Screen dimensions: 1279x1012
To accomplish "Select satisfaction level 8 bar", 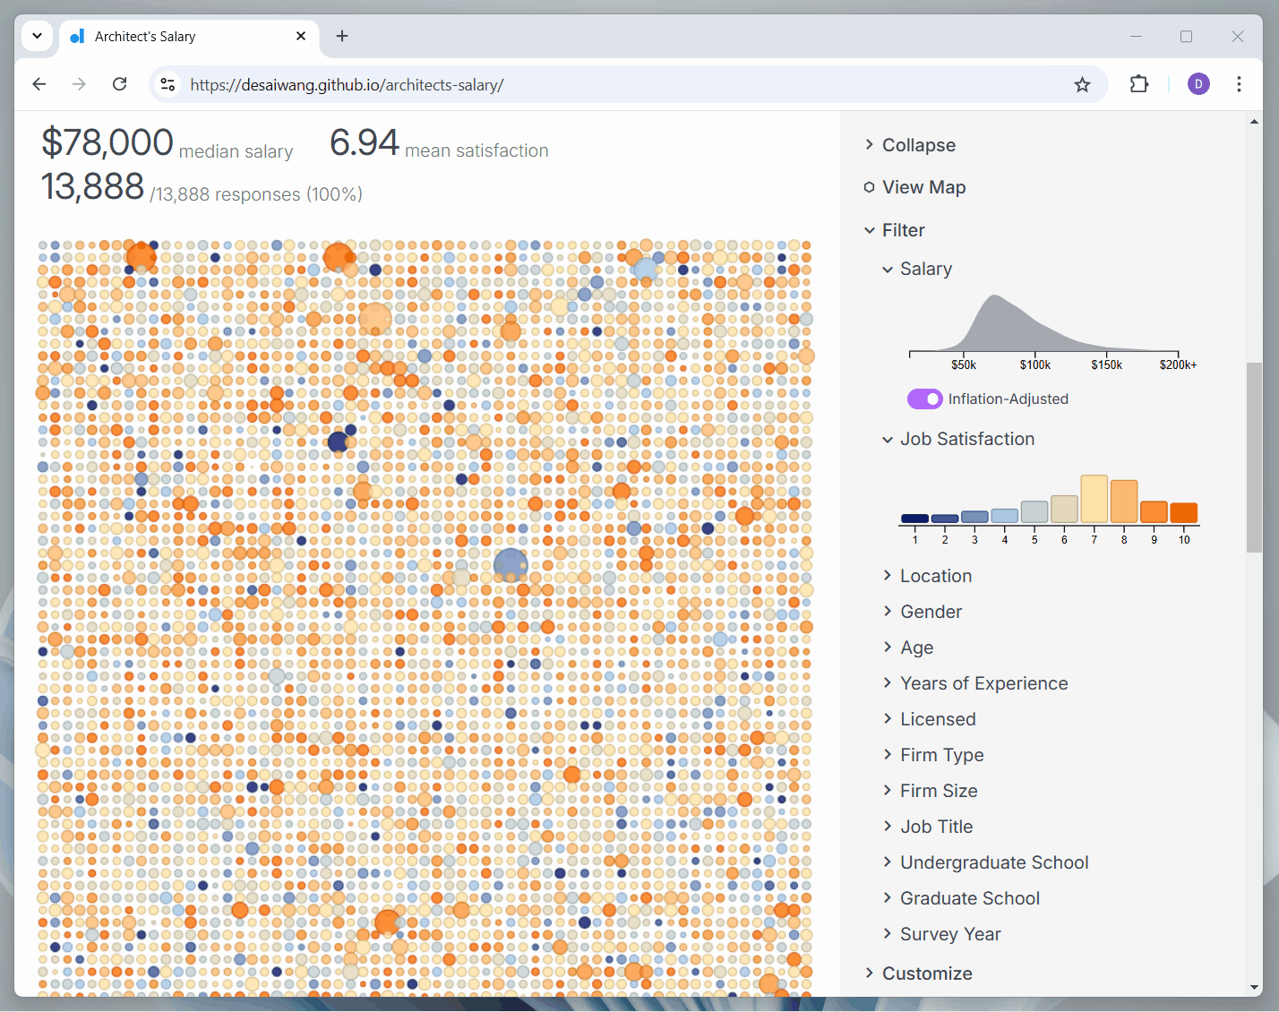I will [x=1124, y=502].
